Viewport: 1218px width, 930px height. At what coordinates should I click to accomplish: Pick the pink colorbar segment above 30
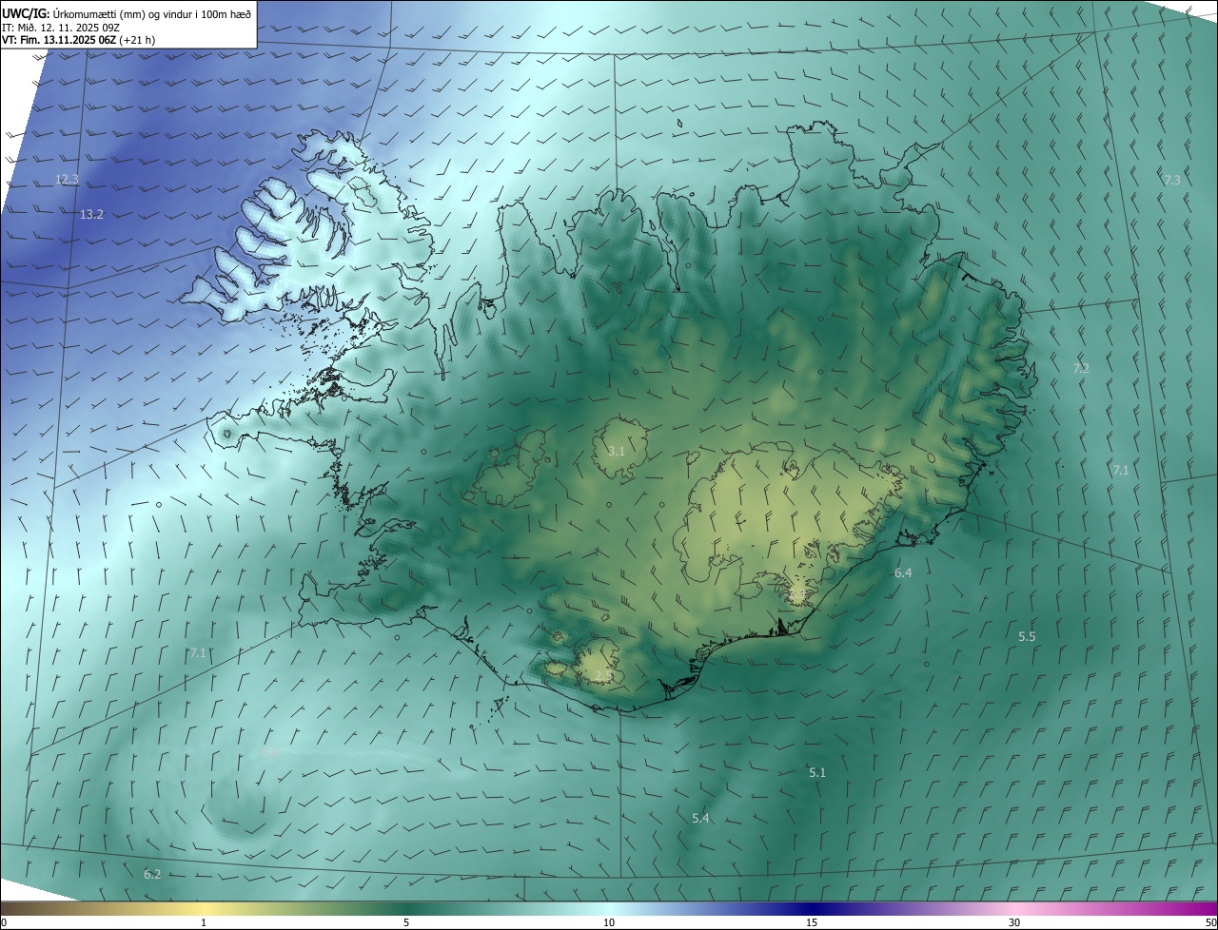[x=1014, y=908]
